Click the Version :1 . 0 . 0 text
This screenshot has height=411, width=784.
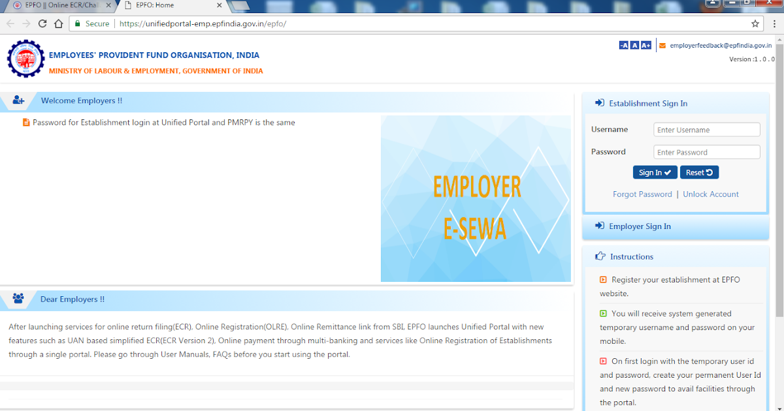click(751, 59)
